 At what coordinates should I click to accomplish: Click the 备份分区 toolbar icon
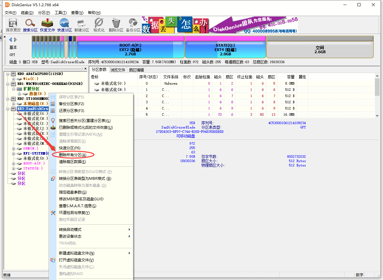pos(133,25)
